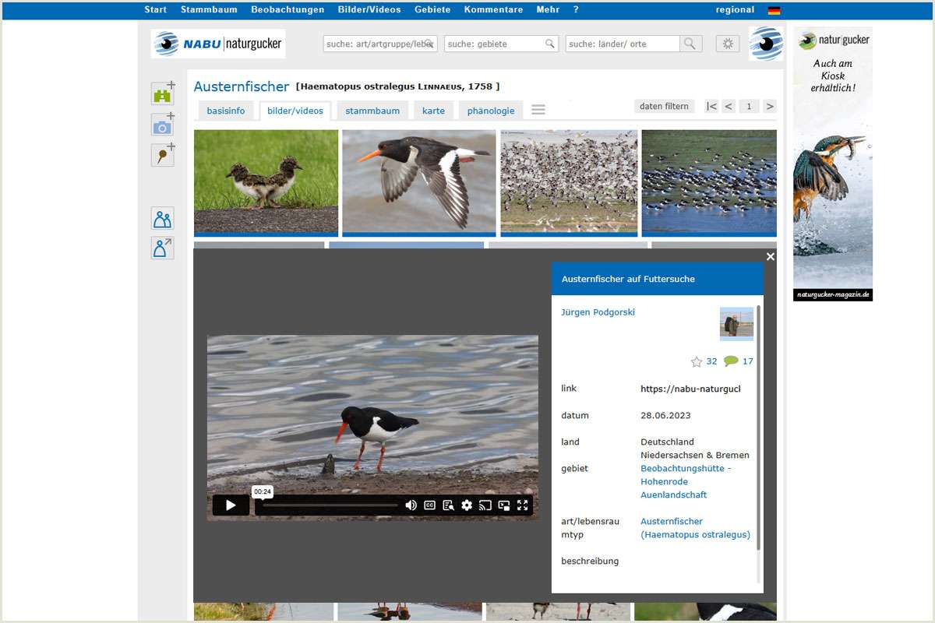Select the add observation binoculars icon
Screen dimensions: 935x623
tap(162, 93)
